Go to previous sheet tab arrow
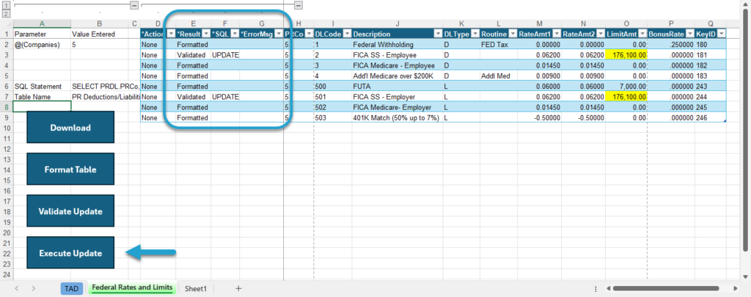Screen dimensions: 751x297 (17, 288)
